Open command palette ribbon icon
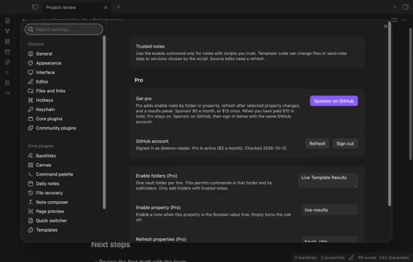 pyautogui.click(x=7, y=72)
